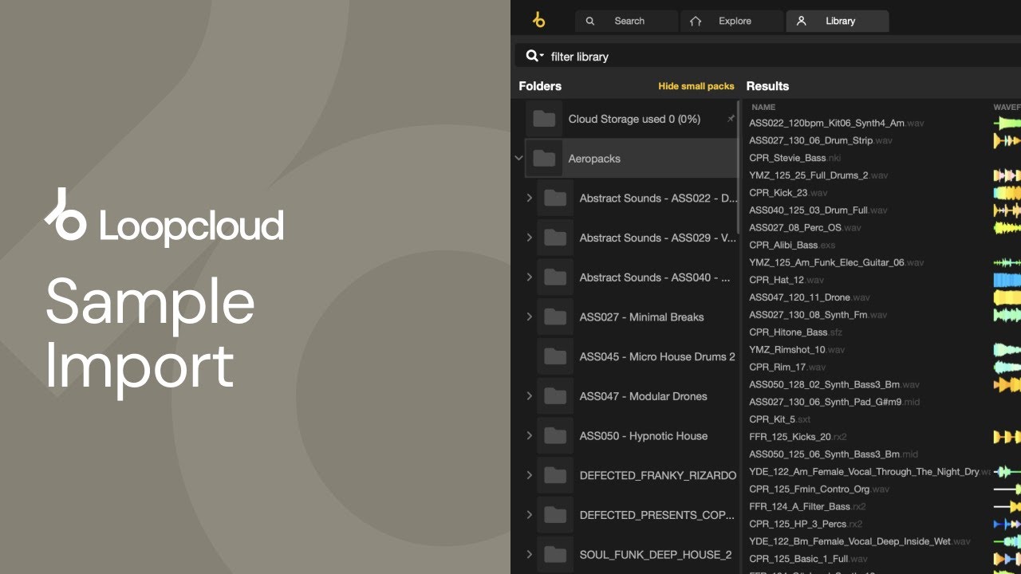Screen dimensions: 1021x574
Task: Click Hide small packs link
Action: pyautogui.click(x=696, y=86)
